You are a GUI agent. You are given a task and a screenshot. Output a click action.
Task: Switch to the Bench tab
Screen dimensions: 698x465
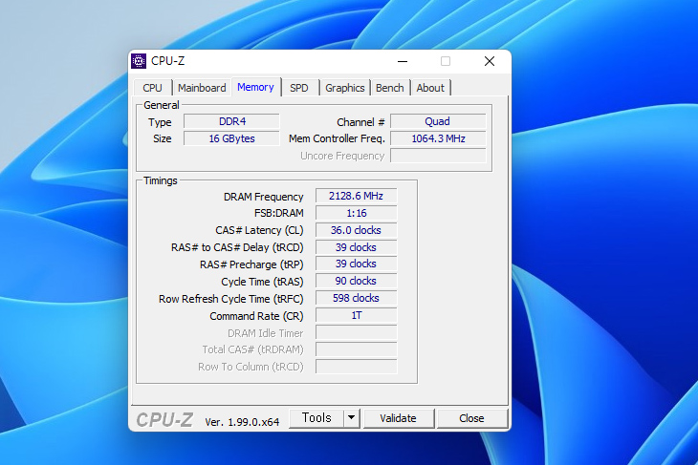(389, 88)
